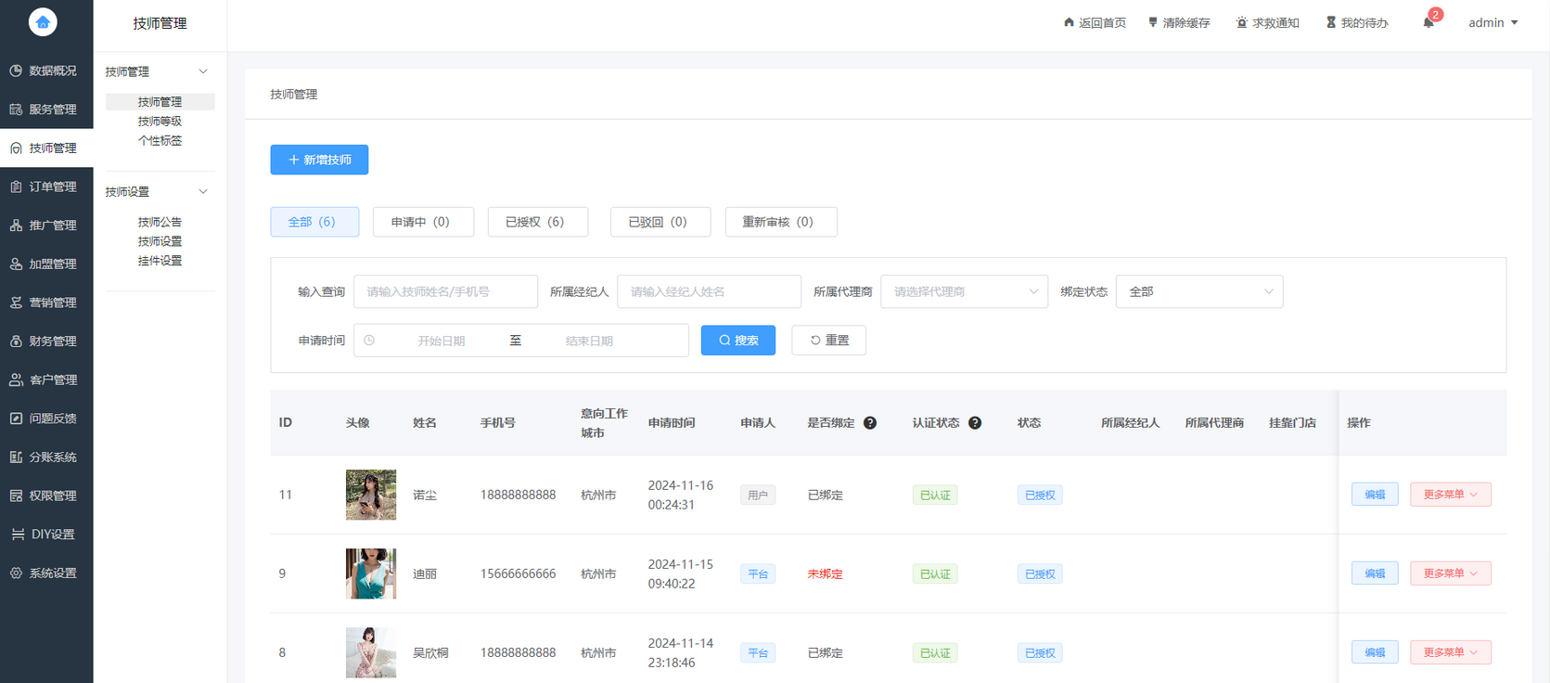The image size is (1550, 683).
Task: Open avatar thumbnail of 吴欣桐
Action: click(371, 652)
